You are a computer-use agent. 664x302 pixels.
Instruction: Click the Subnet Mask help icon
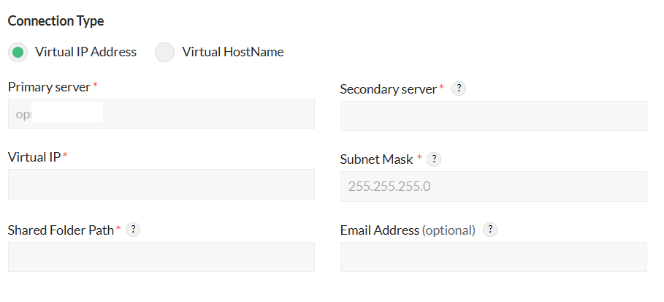[433, 159]
